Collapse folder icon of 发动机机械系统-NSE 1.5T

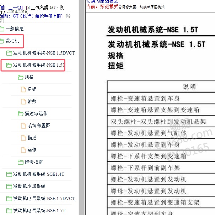(9, 65)
